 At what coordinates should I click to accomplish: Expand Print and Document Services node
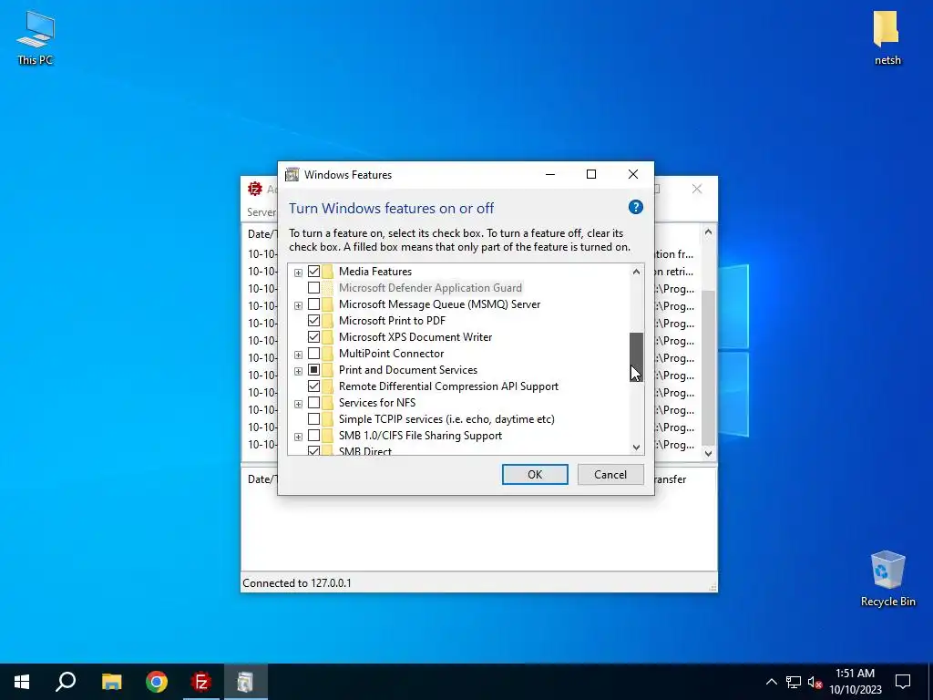298,371
